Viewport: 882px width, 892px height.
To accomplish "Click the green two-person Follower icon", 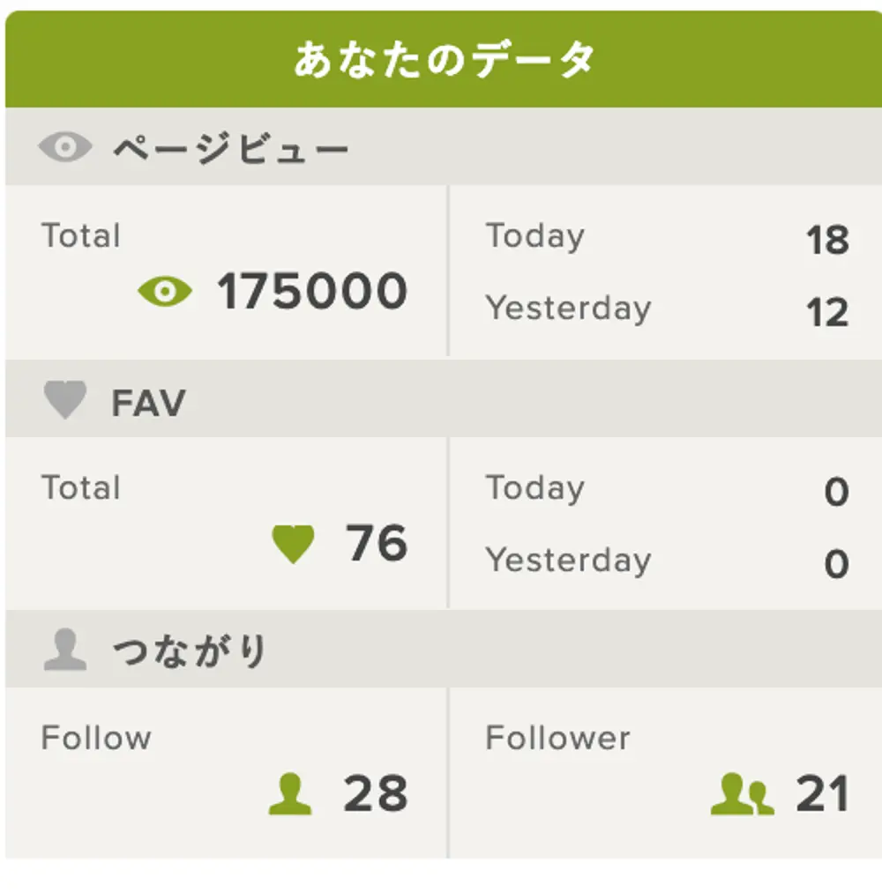I will [x=742, y=794].
